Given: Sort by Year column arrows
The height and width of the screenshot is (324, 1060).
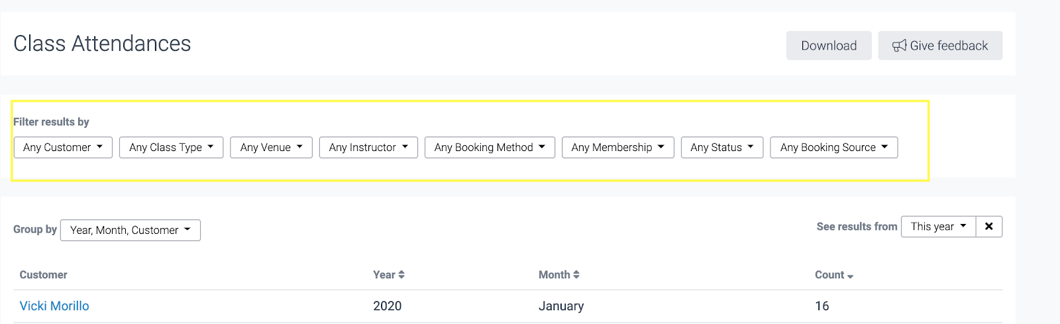Looking at the screenshot, I should click(x=401, y=275).
